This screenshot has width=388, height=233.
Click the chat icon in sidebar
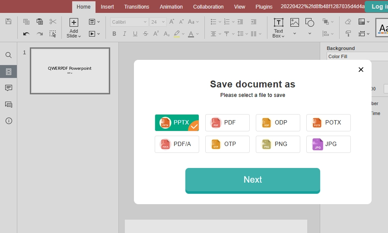[x=8, y=105]
